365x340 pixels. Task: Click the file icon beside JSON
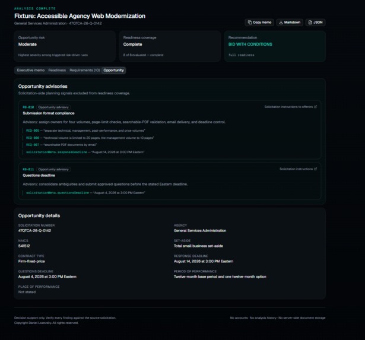click(310, 23)
